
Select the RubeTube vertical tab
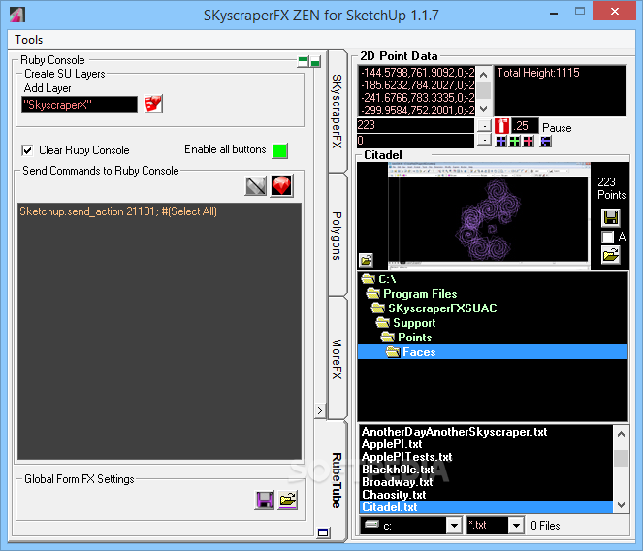[337, 480]
